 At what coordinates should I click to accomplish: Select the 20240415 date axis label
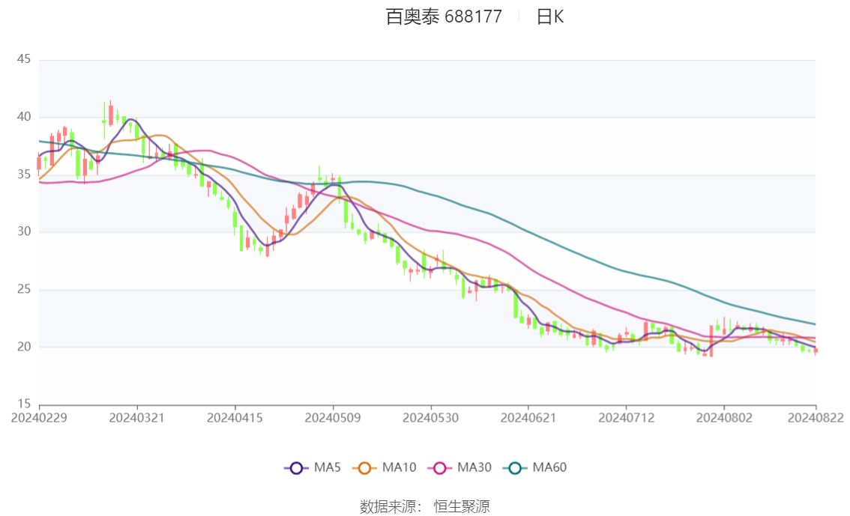click(235, 418)
